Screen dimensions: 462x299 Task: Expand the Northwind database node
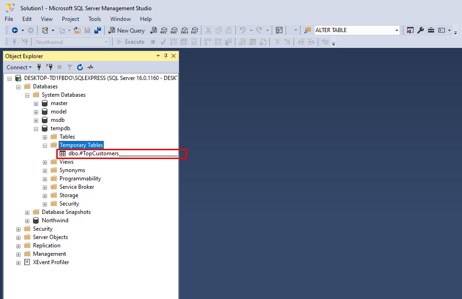[27, 220]
